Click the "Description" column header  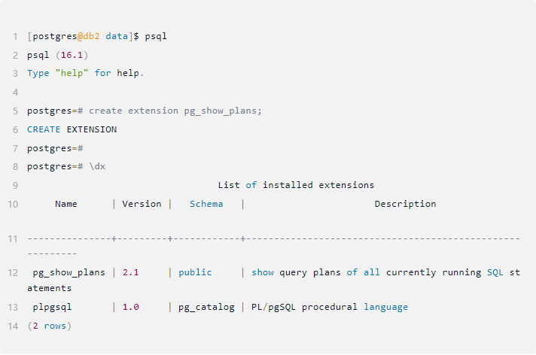pos(405,204)
